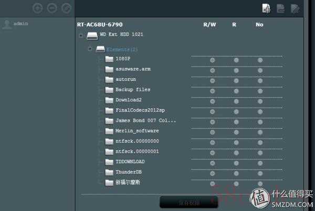Select the ThunderDB folder
This screenshot has height=211, width=315.
(129, 172)
